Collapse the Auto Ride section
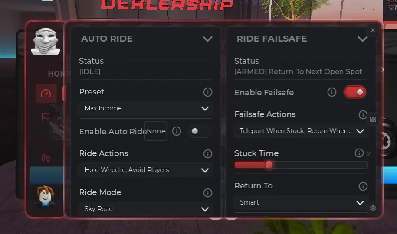Image resolution: width=397 pixels, height=234 pixels. (207, 39)
